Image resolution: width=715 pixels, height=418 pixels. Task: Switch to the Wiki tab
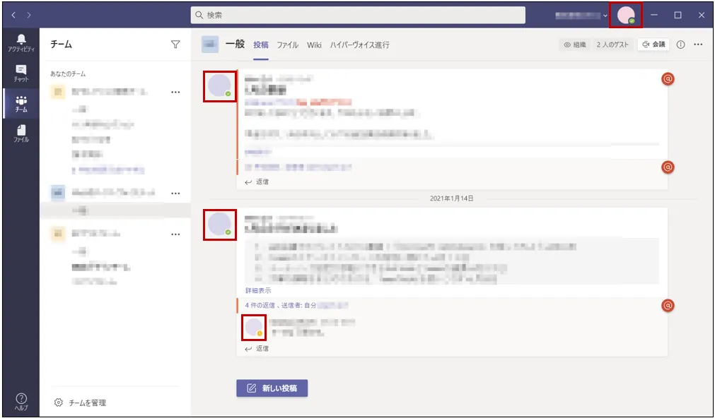[314, 45]
